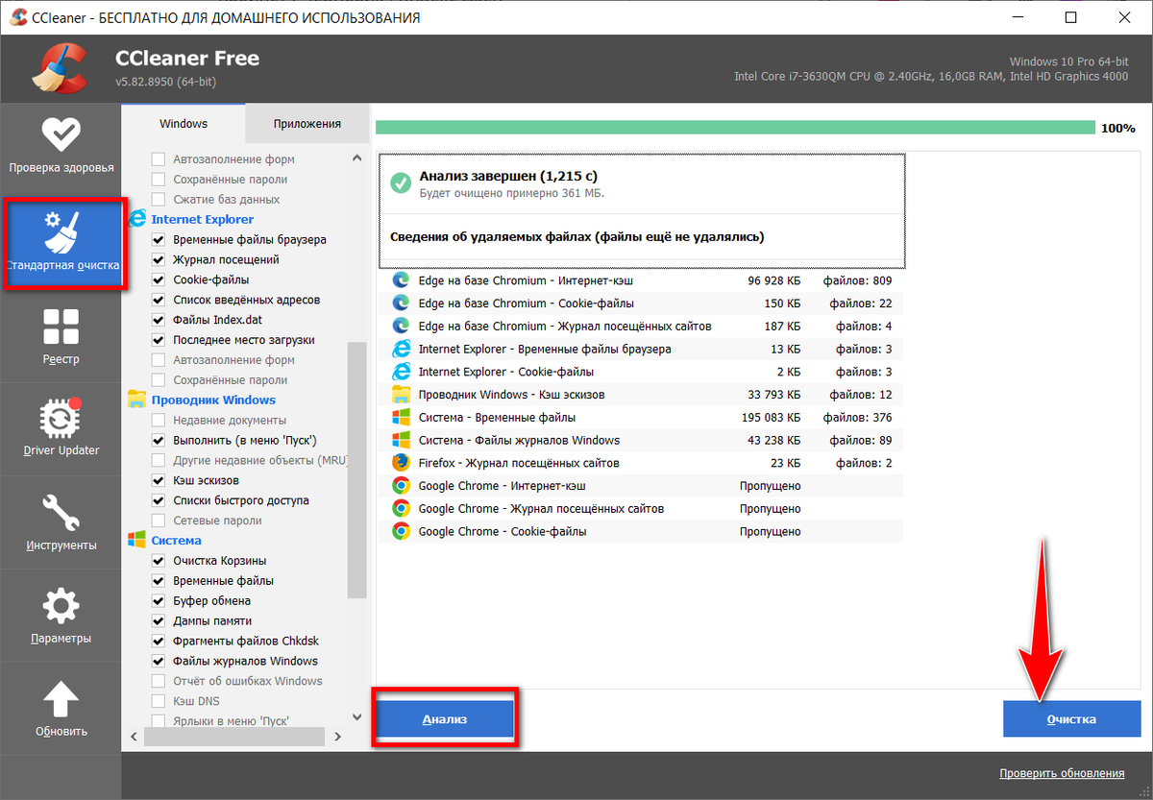The width and height of the screenshot is (1153, 800).
Task: Click Edge icon for Cookie-файлы row
Action: tap(401, 303)
